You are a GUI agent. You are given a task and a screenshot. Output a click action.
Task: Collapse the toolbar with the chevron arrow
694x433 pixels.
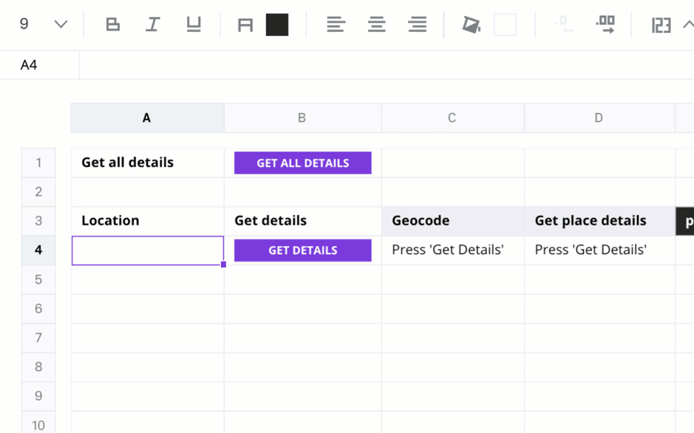[x=688, y=24]
